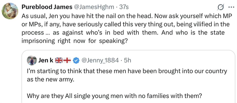Open the @Jenny_1884 handle

(100, 60)
